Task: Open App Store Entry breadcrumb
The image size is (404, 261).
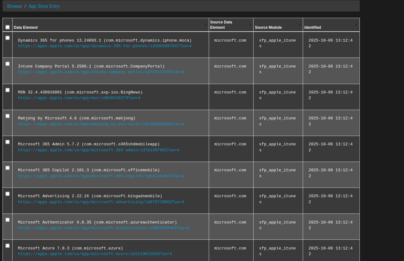Action: coord(44,6)
